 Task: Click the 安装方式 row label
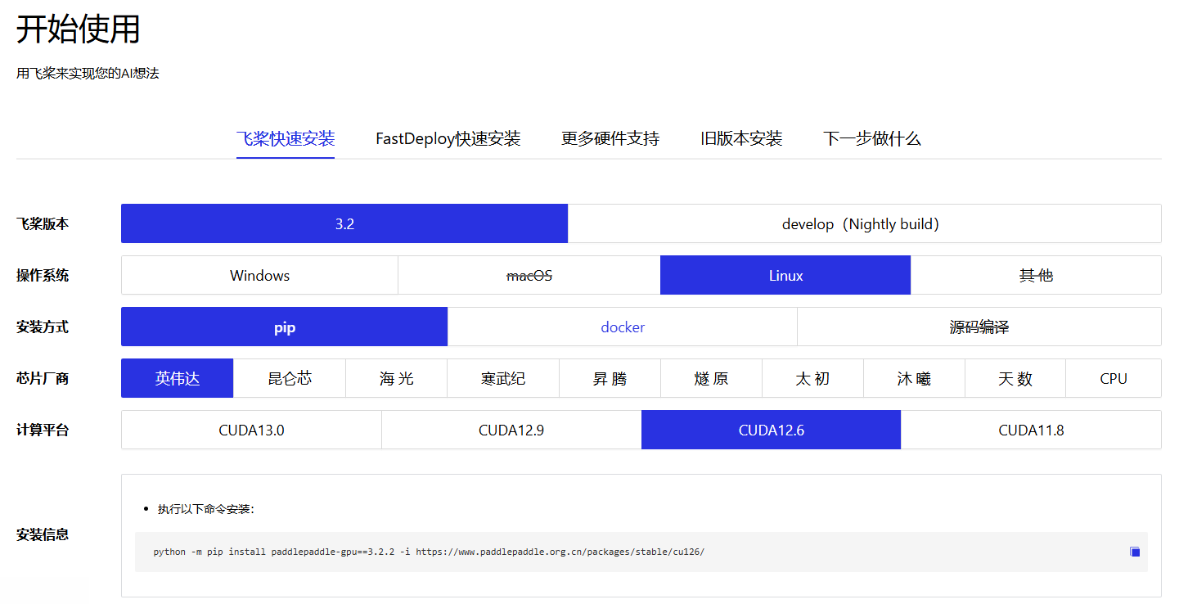(43, 327)
